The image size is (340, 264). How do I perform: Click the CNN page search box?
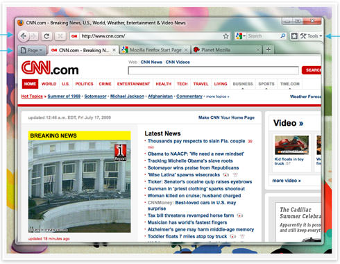click(213, 70)
